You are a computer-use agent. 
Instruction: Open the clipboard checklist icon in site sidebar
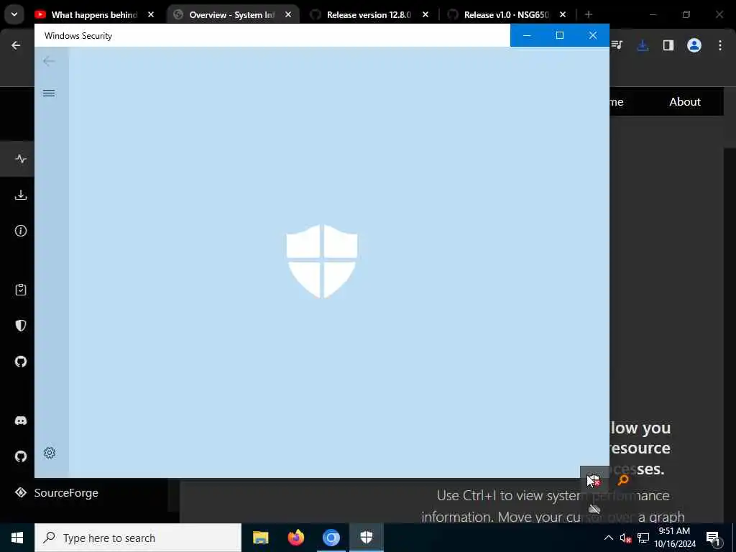(x=21, y=290)
